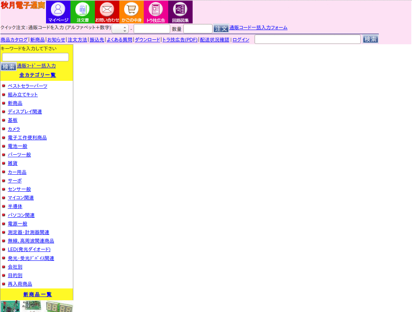This screenshot has height=312, width=417.
Task: Open the sidebar 通販コード一括入力 link
Action: [36, 66]
